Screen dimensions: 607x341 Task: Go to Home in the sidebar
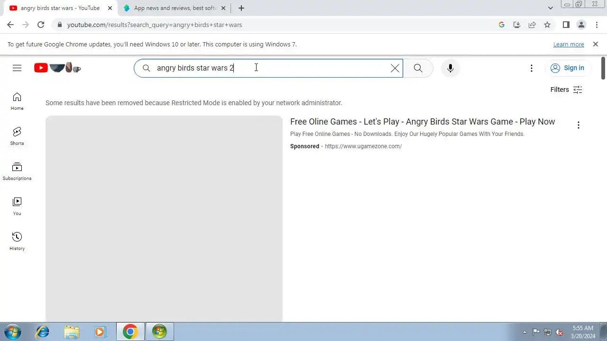(17, 101)
